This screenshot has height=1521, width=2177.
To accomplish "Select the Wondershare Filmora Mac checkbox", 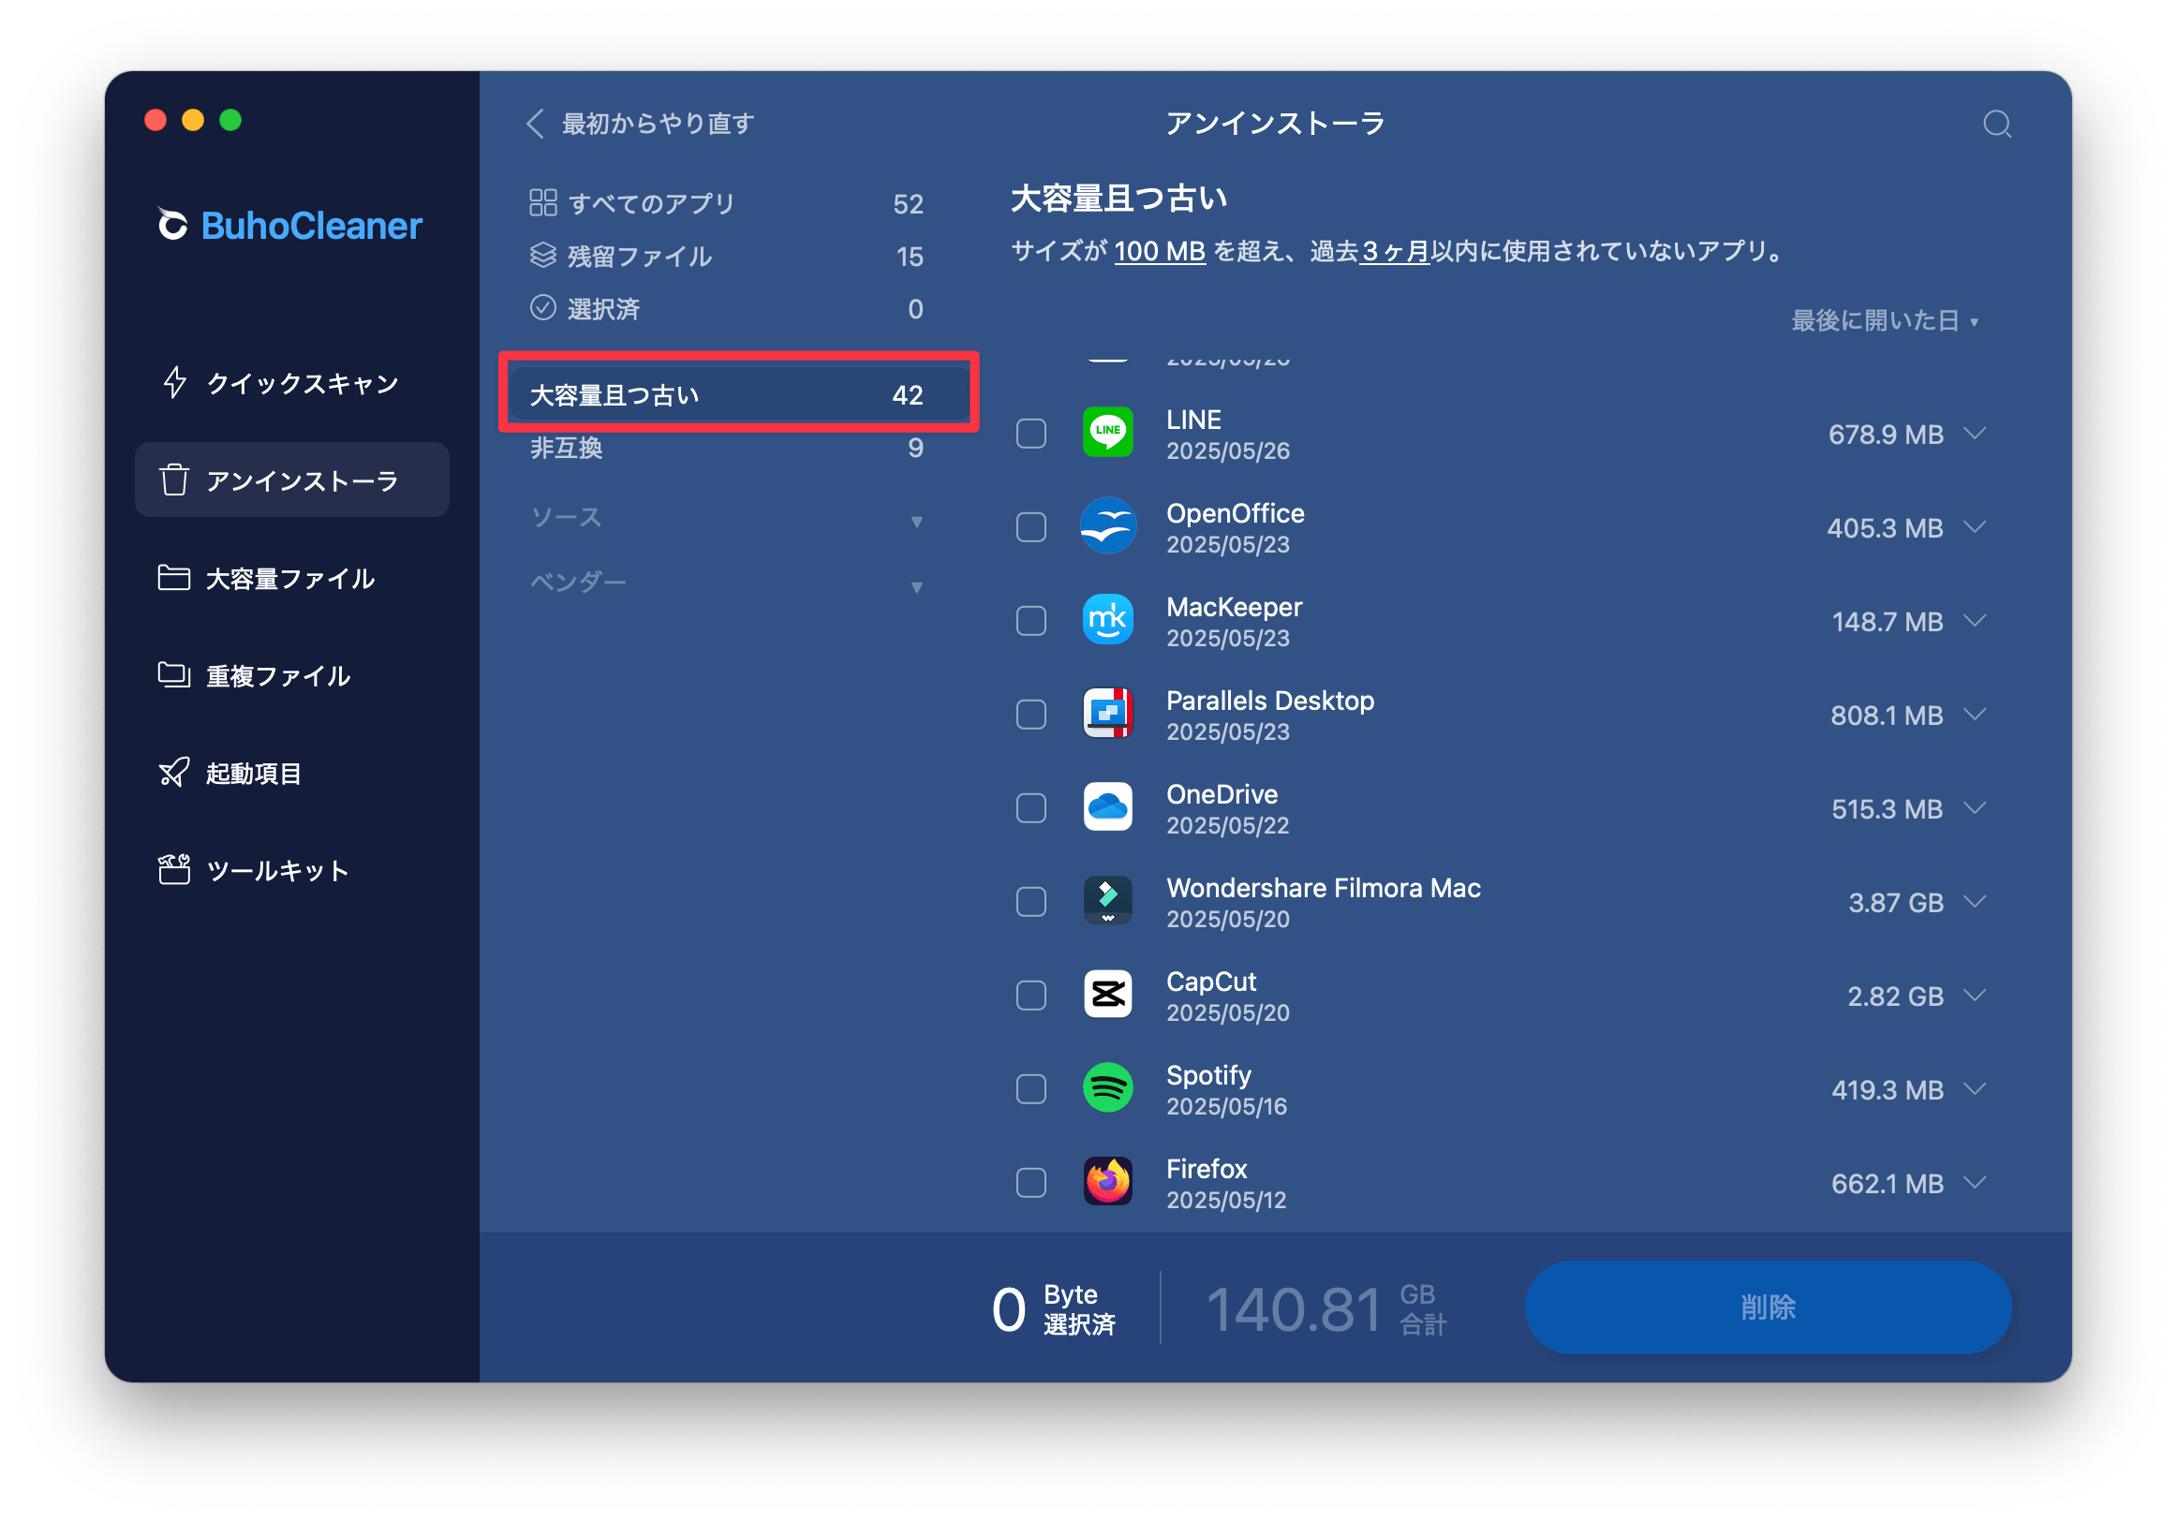I will tap(1030, 902).
